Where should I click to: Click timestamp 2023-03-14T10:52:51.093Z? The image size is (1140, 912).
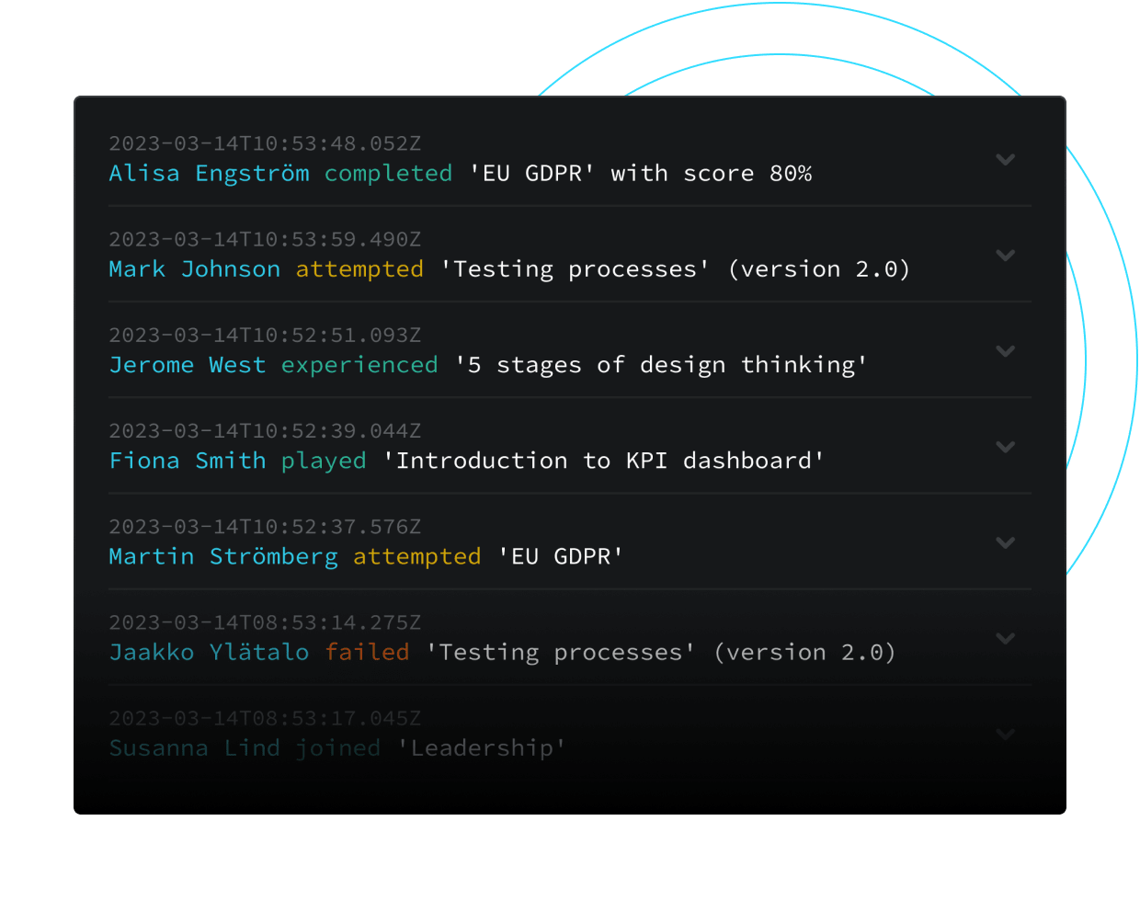[265, 335]
